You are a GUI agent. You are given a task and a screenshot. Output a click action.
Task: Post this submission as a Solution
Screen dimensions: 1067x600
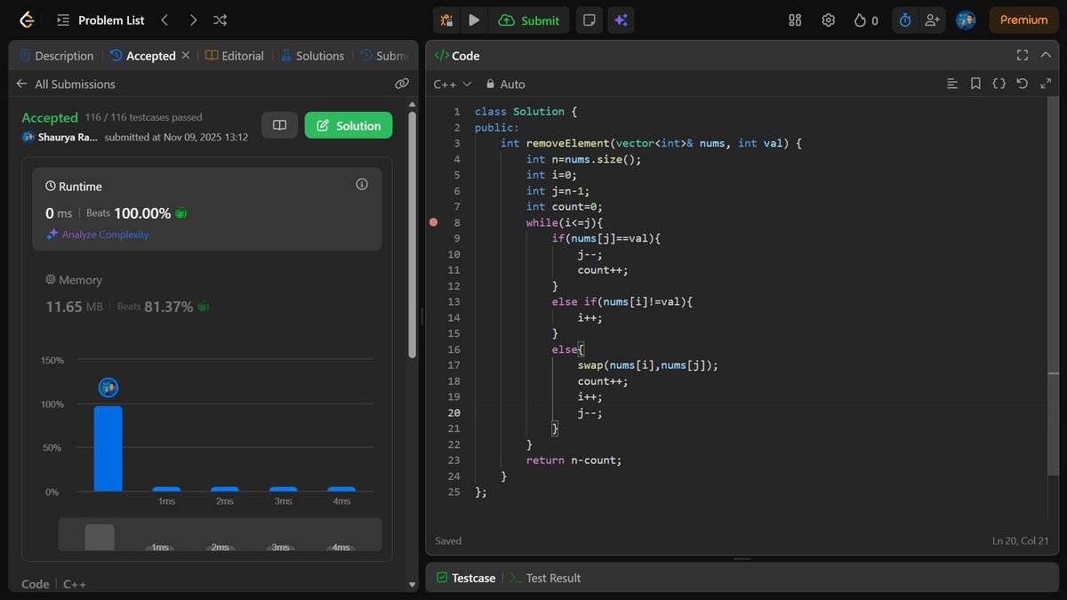[349, 125]
